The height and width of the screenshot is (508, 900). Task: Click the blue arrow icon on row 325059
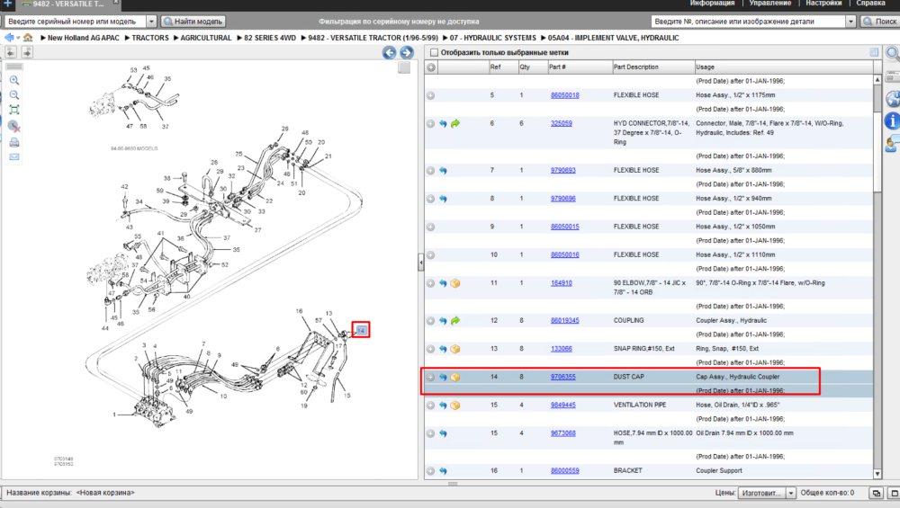pos(443,123)
